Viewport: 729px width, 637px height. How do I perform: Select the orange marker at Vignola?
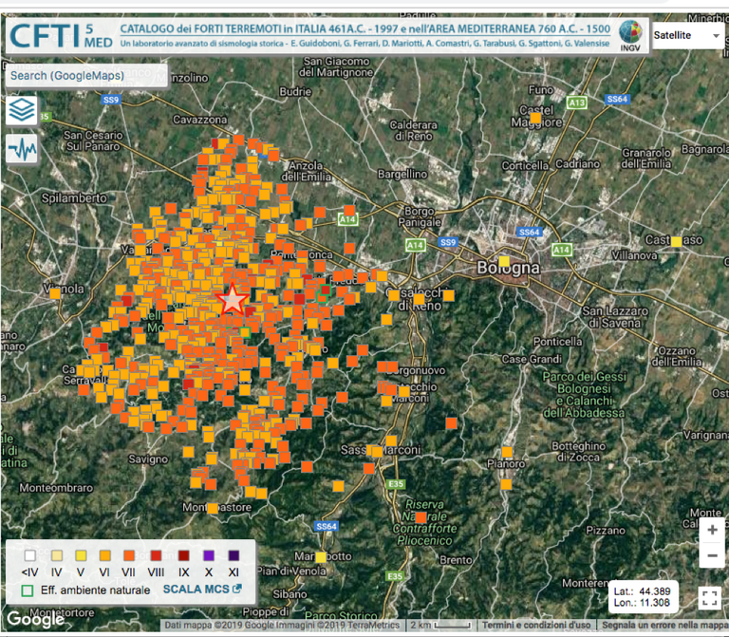pyautogui.click(x=55, y=293)
